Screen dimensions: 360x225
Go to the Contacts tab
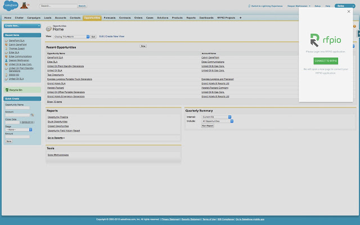coord(75,17)
